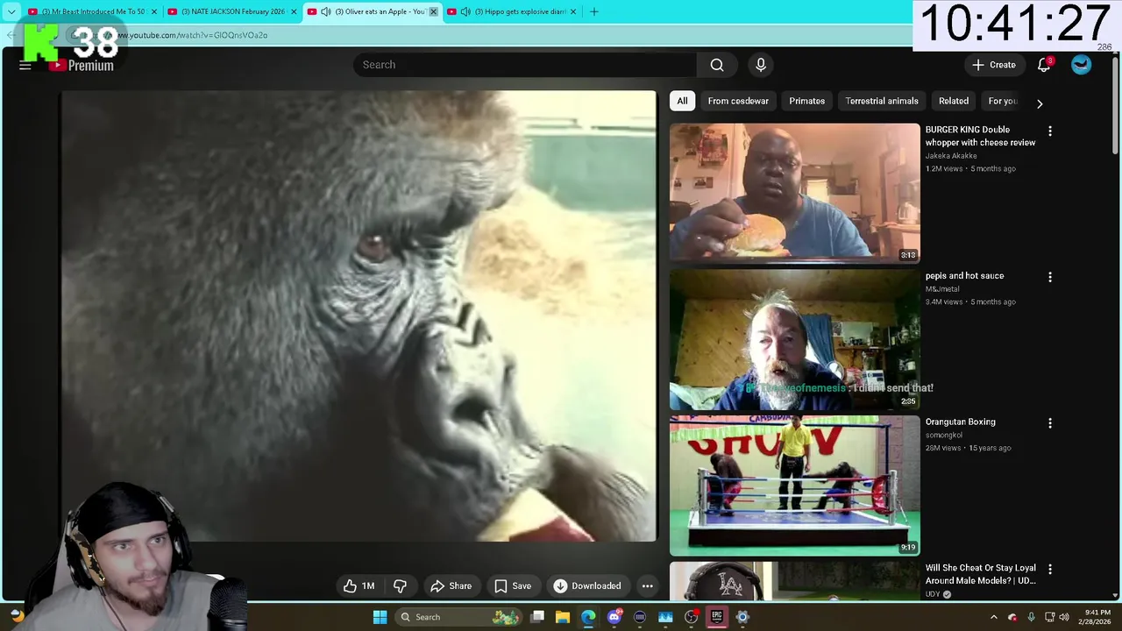Open the YouTube hamburger guide menu
This screenshot has width=1122, height=631.
pyautogui.click(x=25, y=66)
